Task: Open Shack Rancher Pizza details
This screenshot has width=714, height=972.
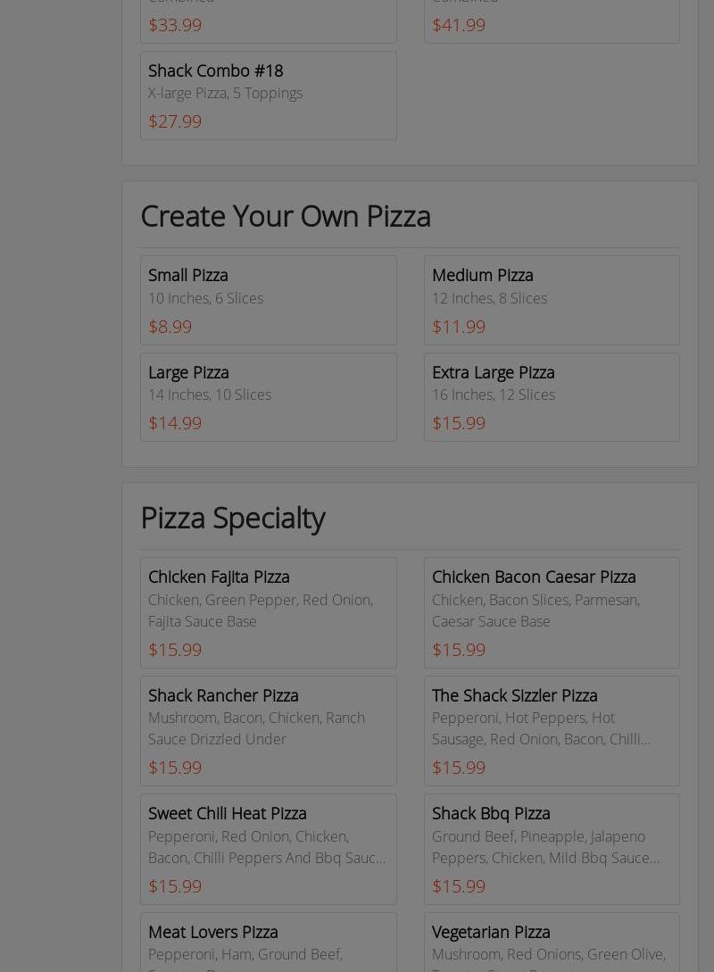Action: tap(268, 730)
